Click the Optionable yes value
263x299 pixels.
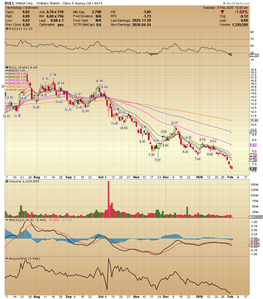60,25
